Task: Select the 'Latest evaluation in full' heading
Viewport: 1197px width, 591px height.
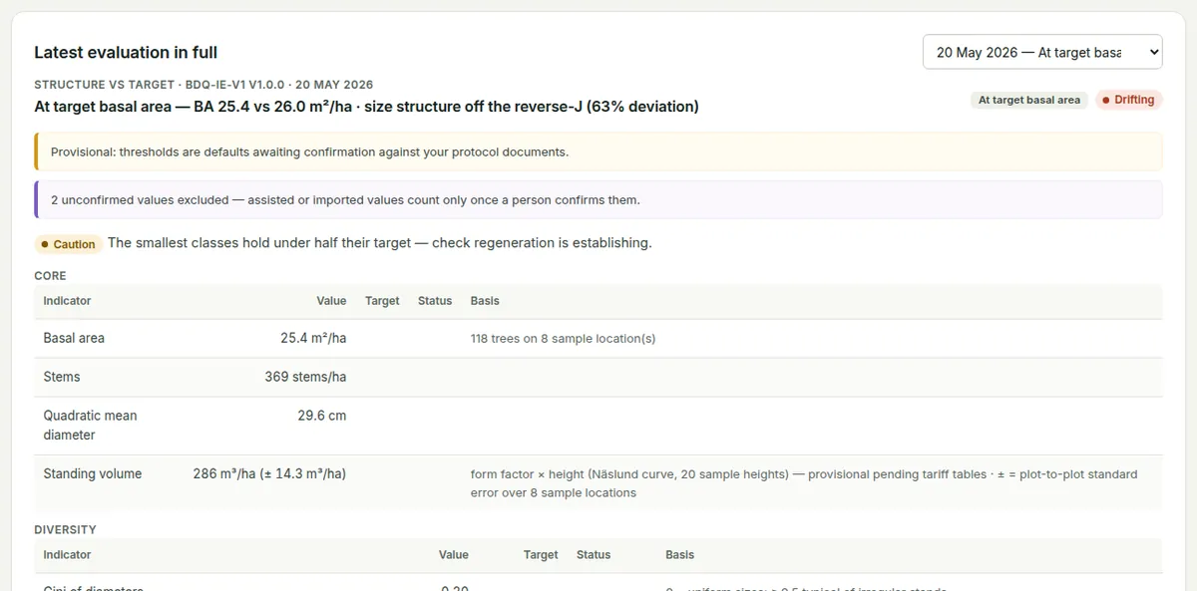Action: (x=126, y=53)
